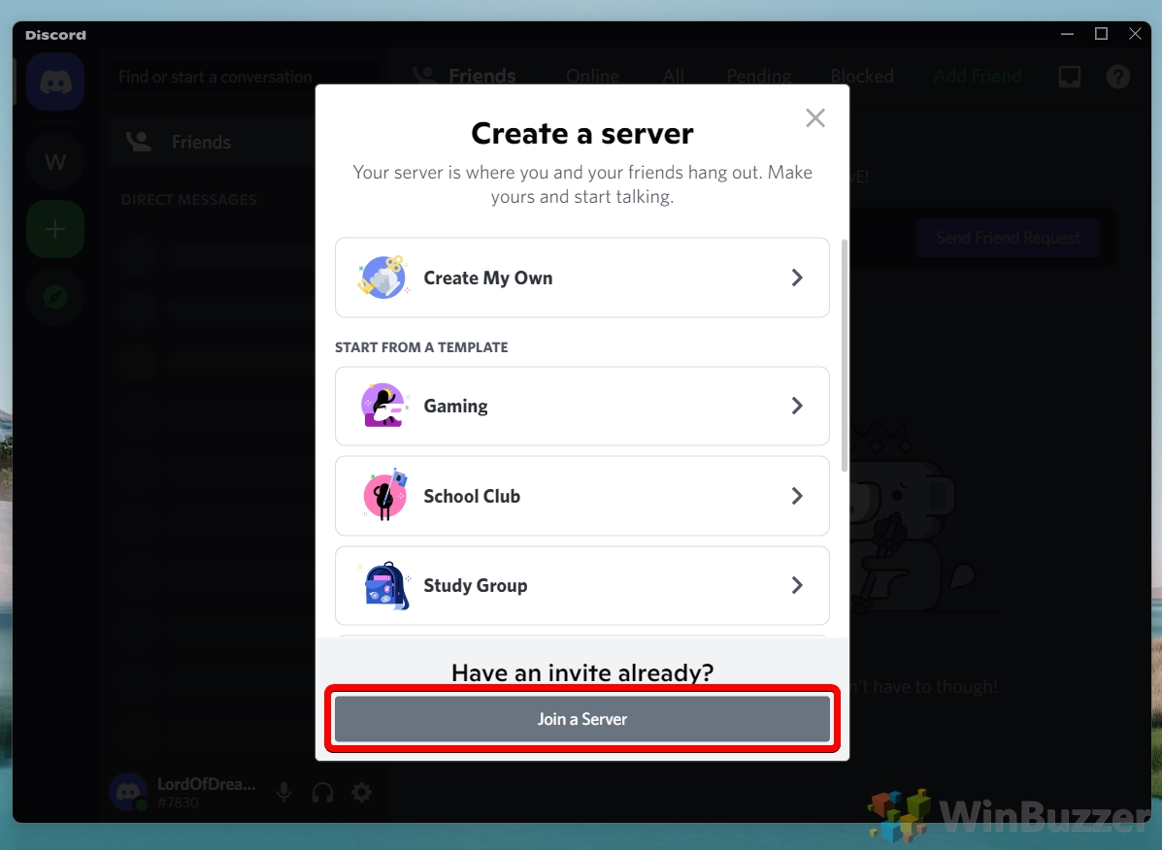Click the LordOfDrea user avatar
This screenshot has height=850, width=1162.
pos(128,792)
